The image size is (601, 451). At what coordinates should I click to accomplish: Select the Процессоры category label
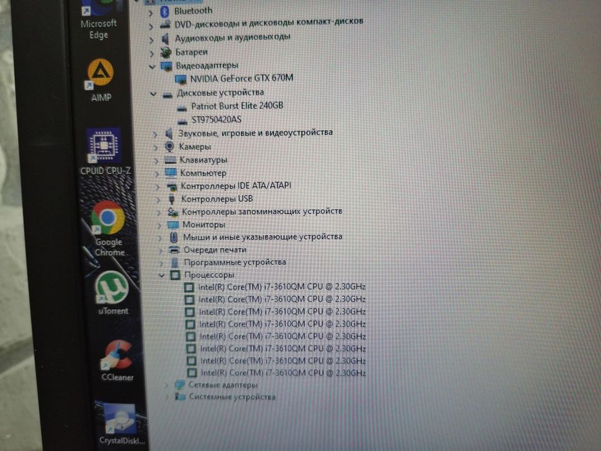coord(209,275)
